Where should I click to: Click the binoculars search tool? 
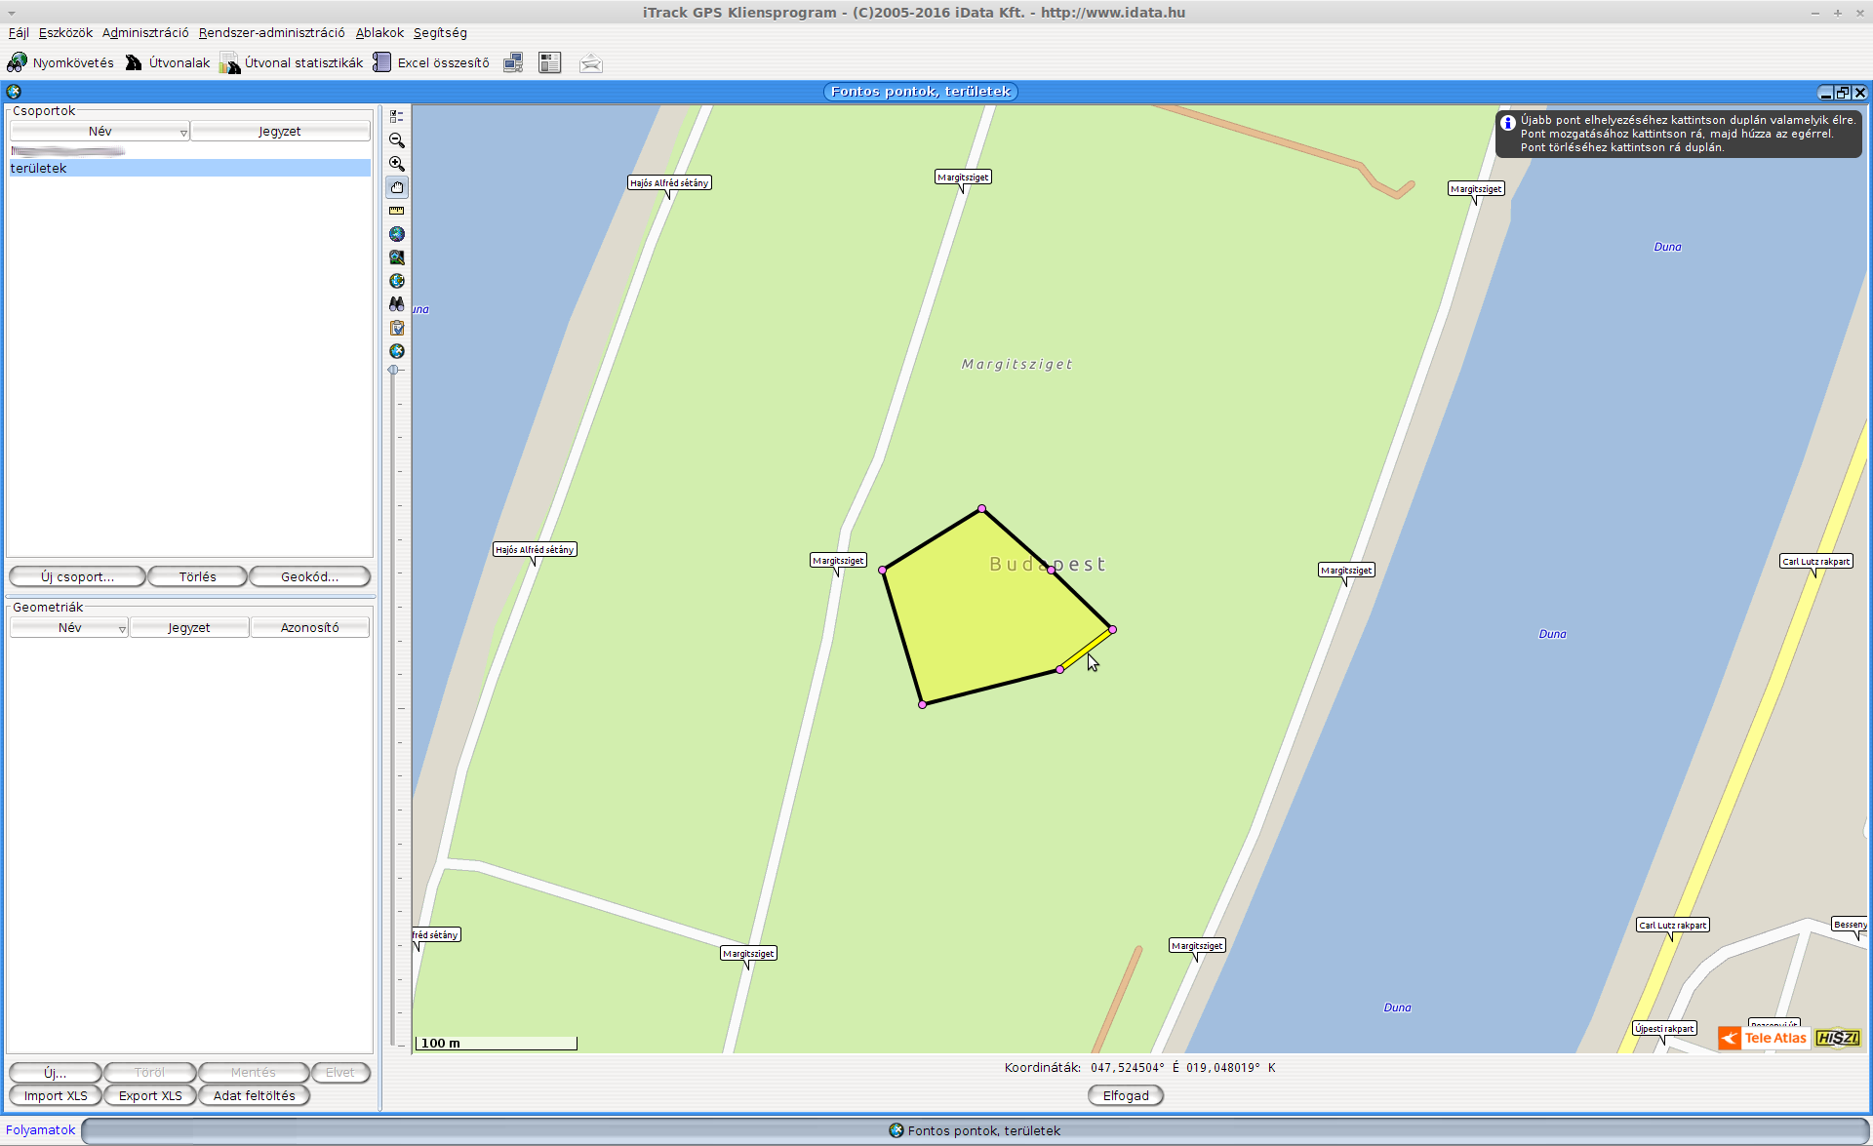tap(396, 304)
